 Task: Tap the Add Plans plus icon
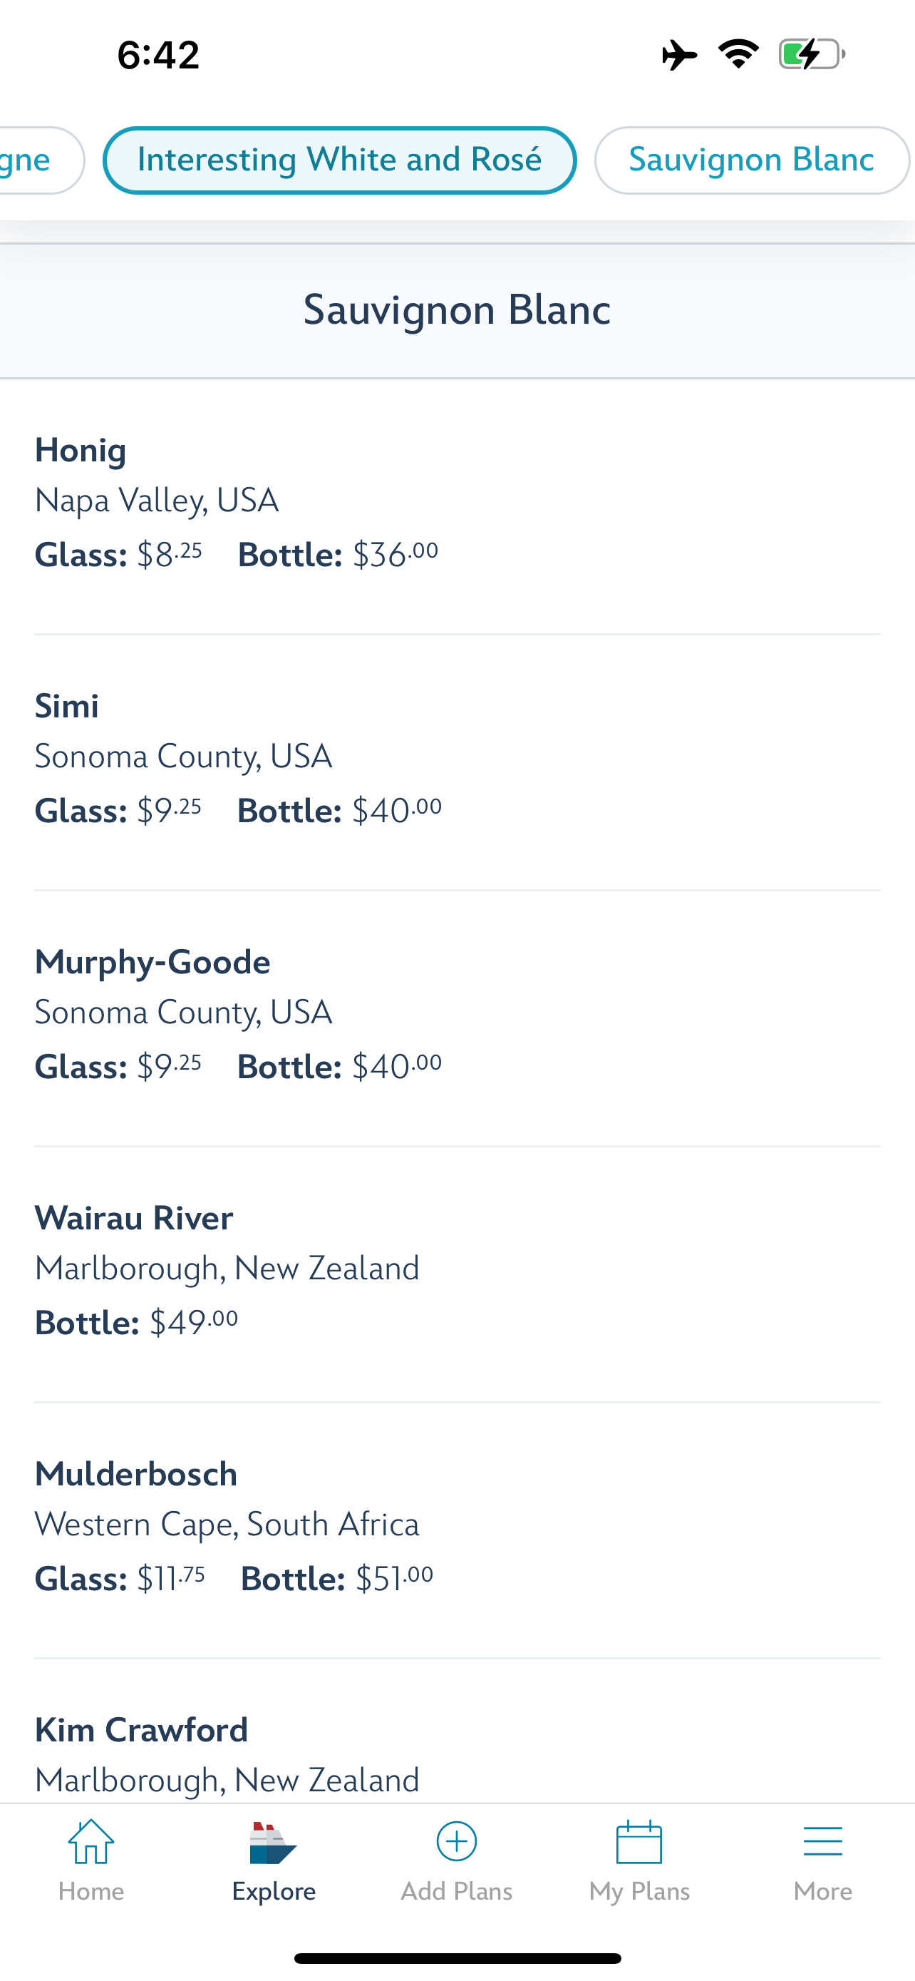pos(456,1842)
